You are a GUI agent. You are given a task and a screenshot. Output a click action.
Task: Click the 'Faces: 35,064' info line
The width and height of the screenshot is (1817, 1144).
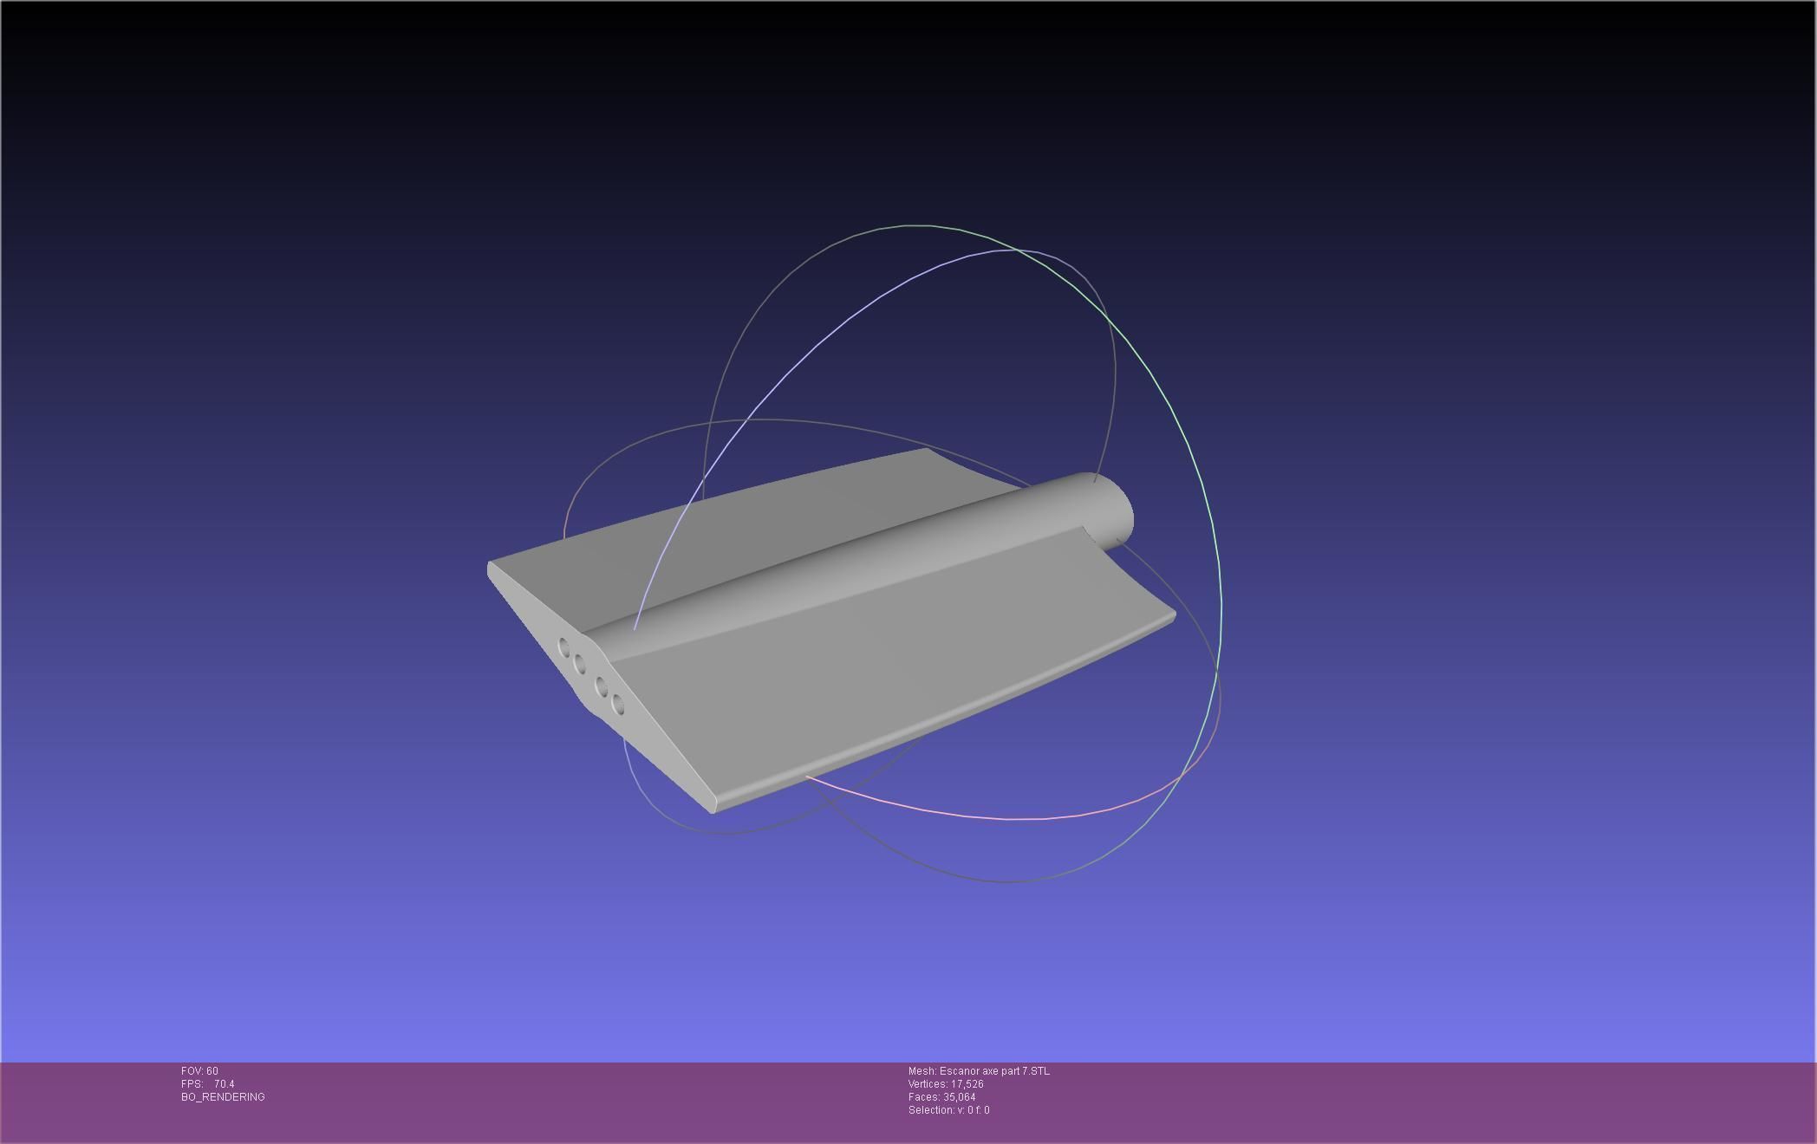point(941,1097)
